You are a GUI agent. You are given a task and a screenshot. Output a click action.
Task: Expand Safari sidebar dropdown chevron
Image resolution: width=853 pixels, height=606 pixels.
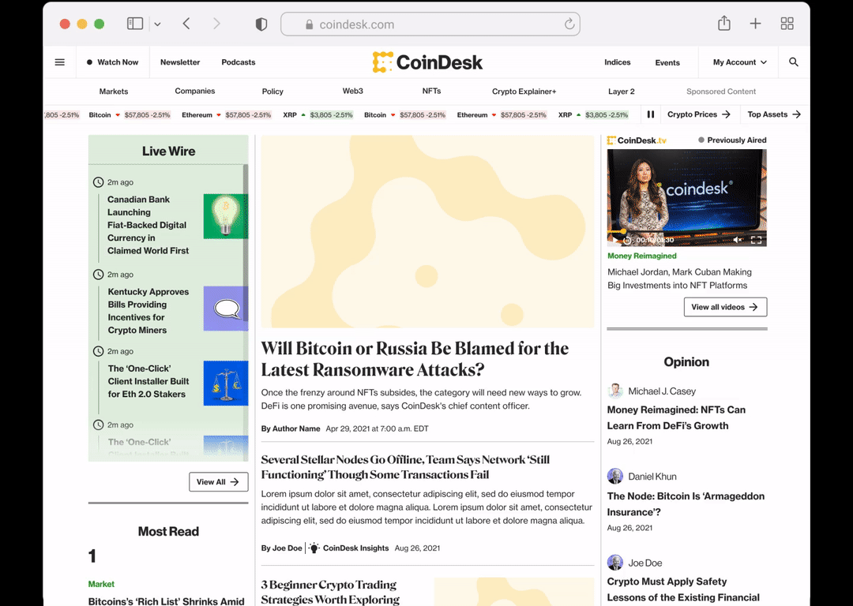pos(157,24)
